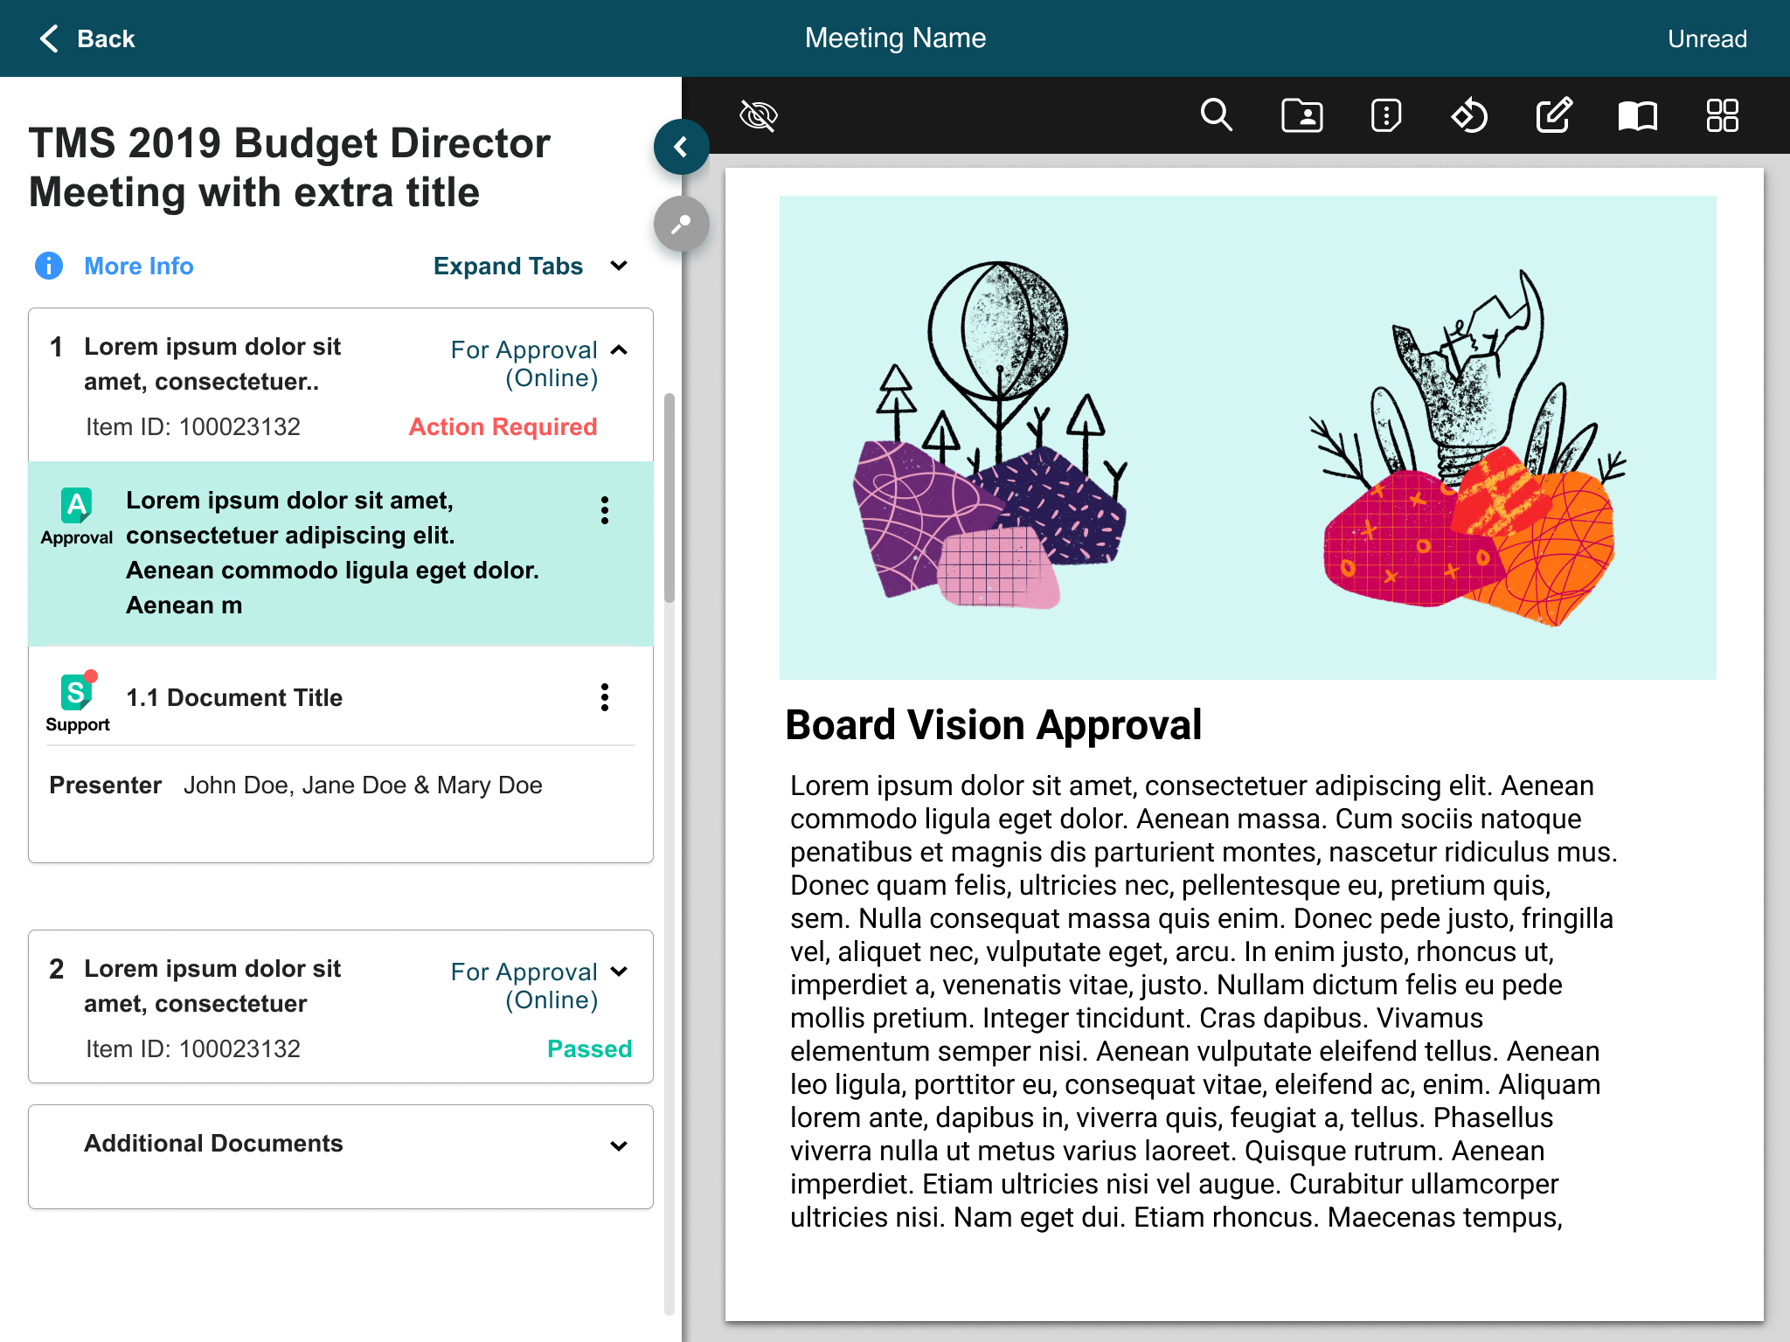Open the book reading view icon
The width and height of the screenshot is (1790, 1342).
tap(1637, 115)
